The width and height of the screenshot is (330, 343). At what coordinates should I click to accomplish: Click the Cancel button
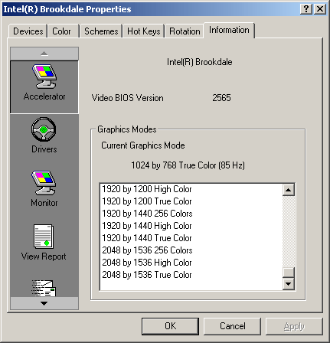coord(233,326)
